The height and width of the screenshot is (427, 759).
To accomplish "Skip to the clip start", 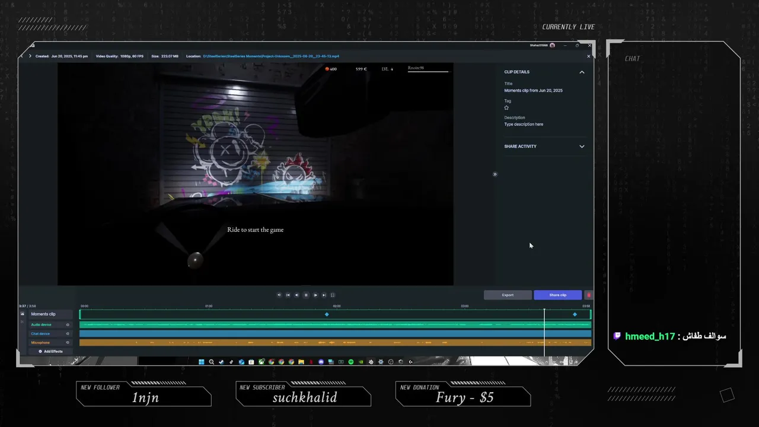I will tap(288, 295).
